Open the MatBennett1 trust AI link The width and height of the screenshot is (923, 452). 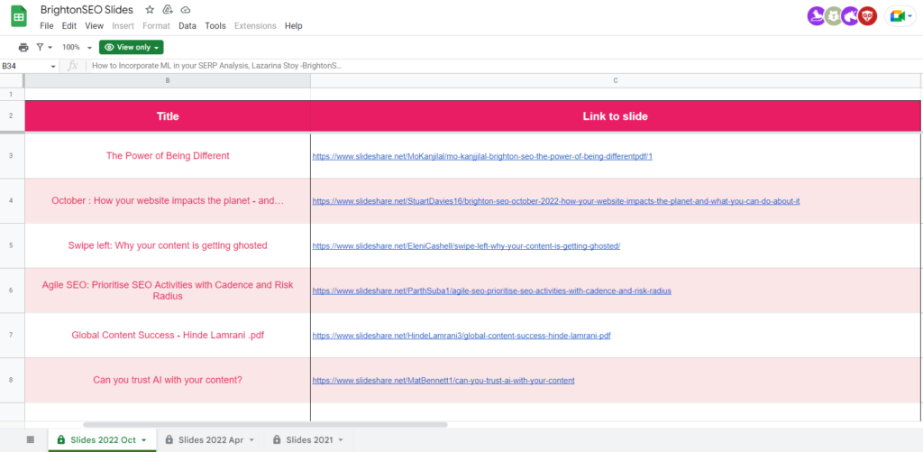[x=443, y=381]
